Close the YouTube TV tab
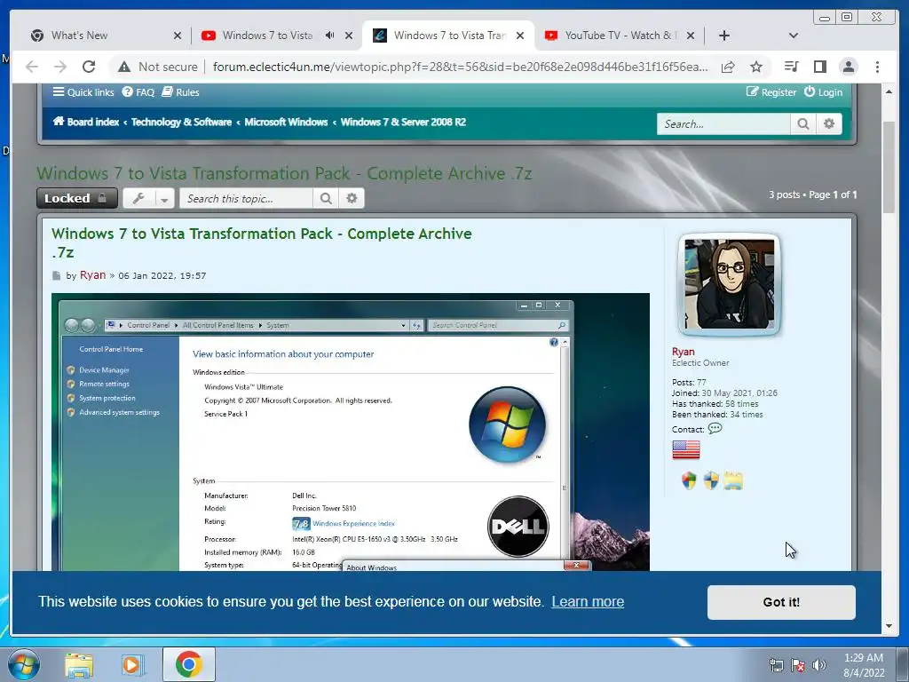 pyautogui.click(x=691, y=36)
